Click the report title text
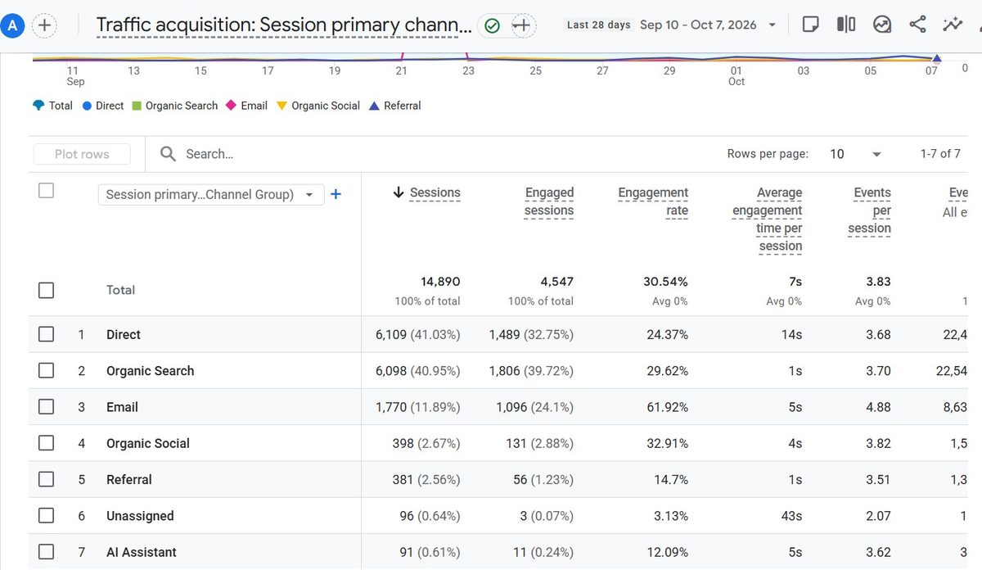The width and height of the screenshot is (982, 570). tap(284, 25)
